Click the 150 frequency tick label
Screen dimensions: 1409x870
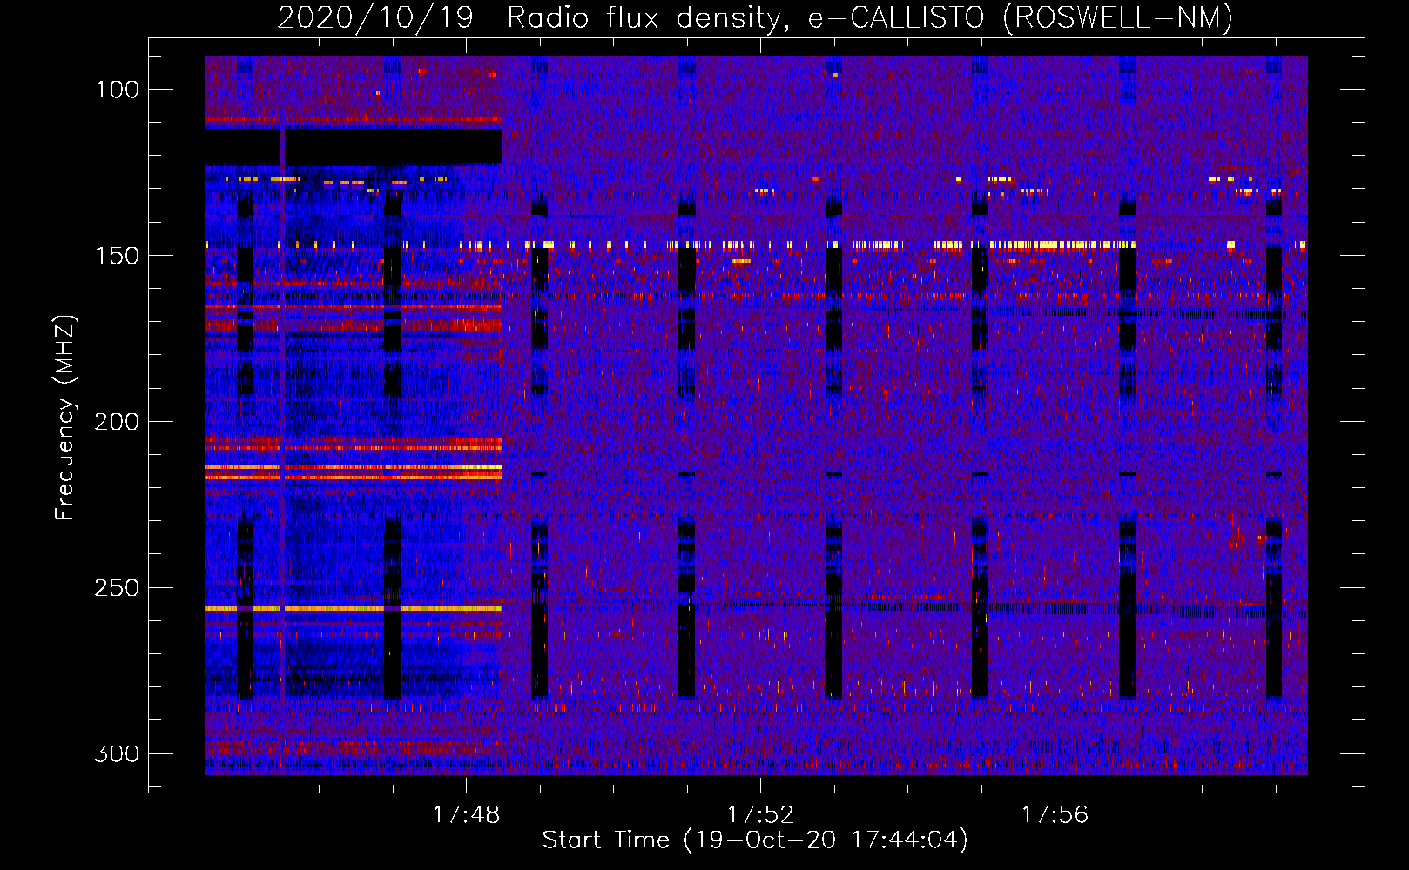pyautogui.click(x=118, y=256)
